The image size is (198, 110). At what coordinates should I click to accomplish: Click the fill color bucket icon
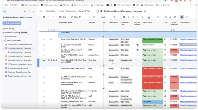(142, 17)
